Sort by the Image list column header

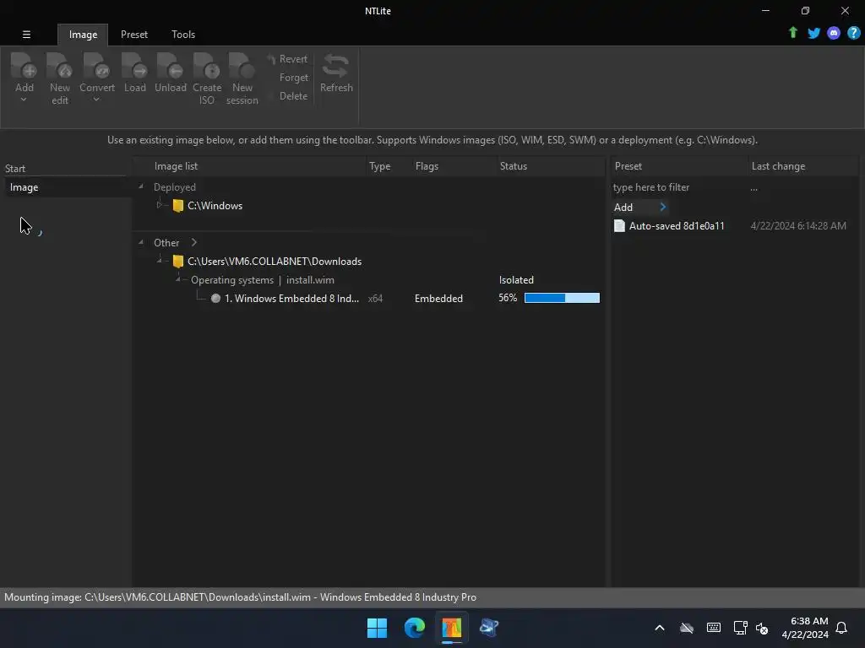[x=176, y=166]
